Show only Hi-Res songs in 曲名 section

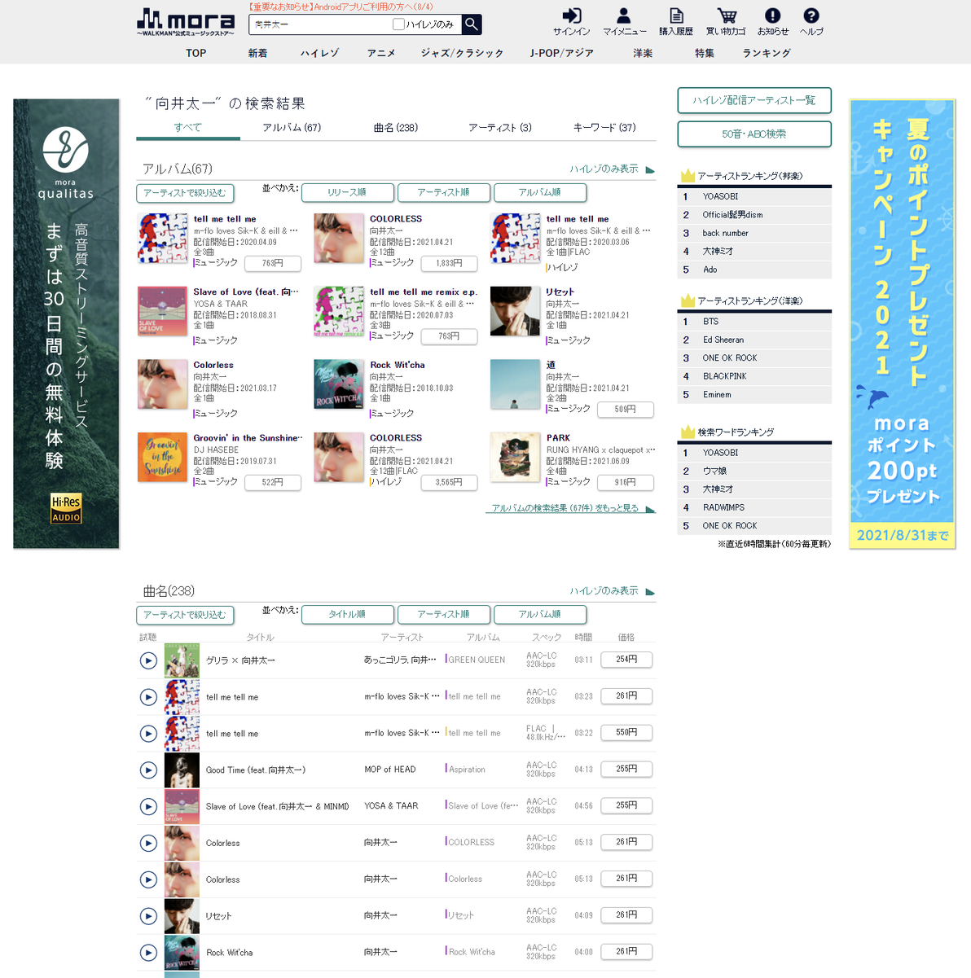coord(612,591)
